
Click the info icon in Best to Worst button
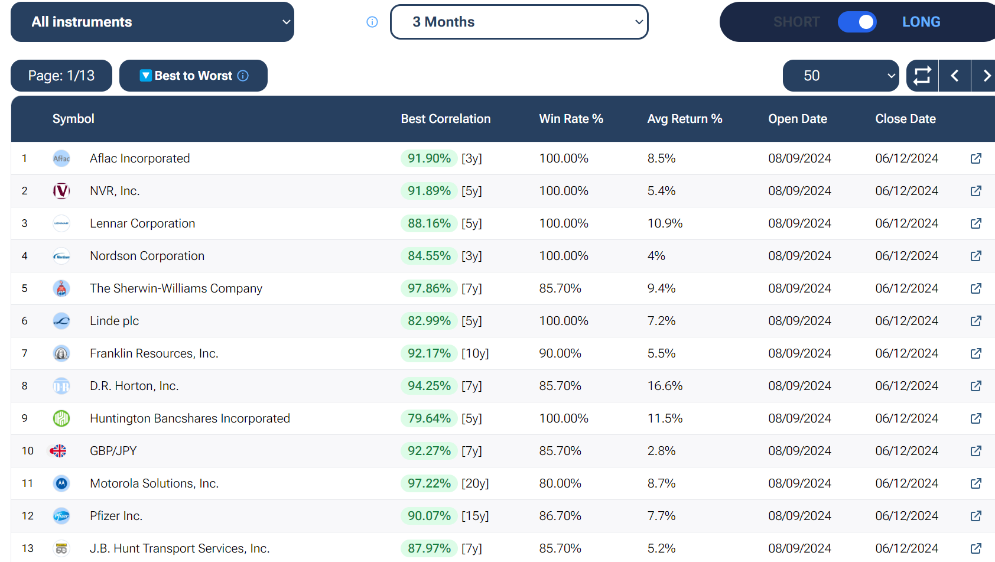point(243,76)
